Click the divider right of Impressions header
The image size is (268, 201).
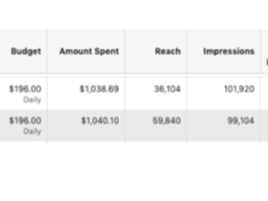click(260, 51)
